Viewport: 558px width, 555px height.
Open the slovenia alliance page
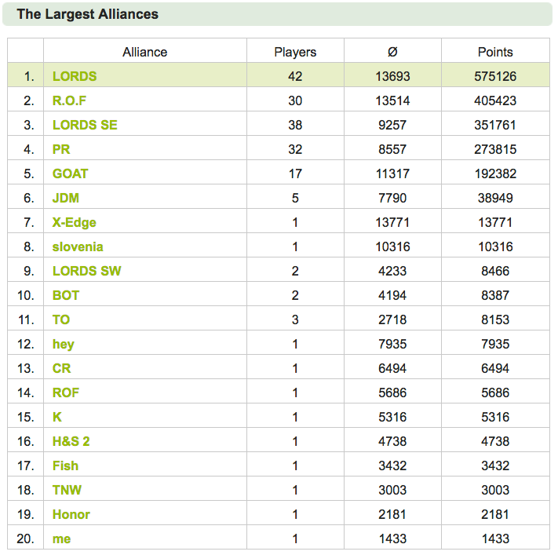pos(78,246)
